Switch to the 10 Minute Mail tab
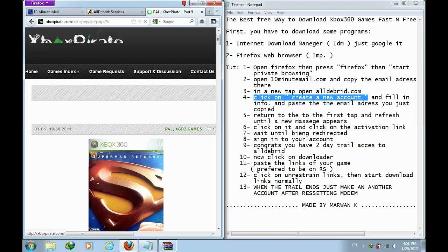The image size is (448, 252). point(56,12)
